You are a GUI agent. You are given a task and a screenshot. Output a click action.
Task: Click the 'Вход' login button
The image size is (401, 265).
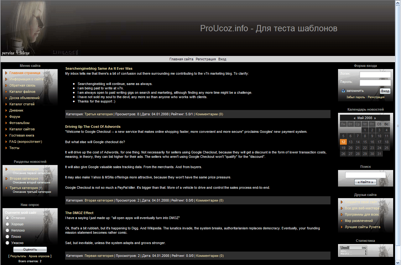click(385, 91)
